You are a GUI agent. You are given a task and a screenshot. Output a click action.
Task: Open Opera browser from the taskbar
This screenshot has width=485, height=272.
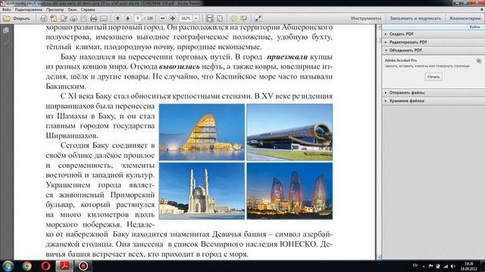tap(45, 266)
